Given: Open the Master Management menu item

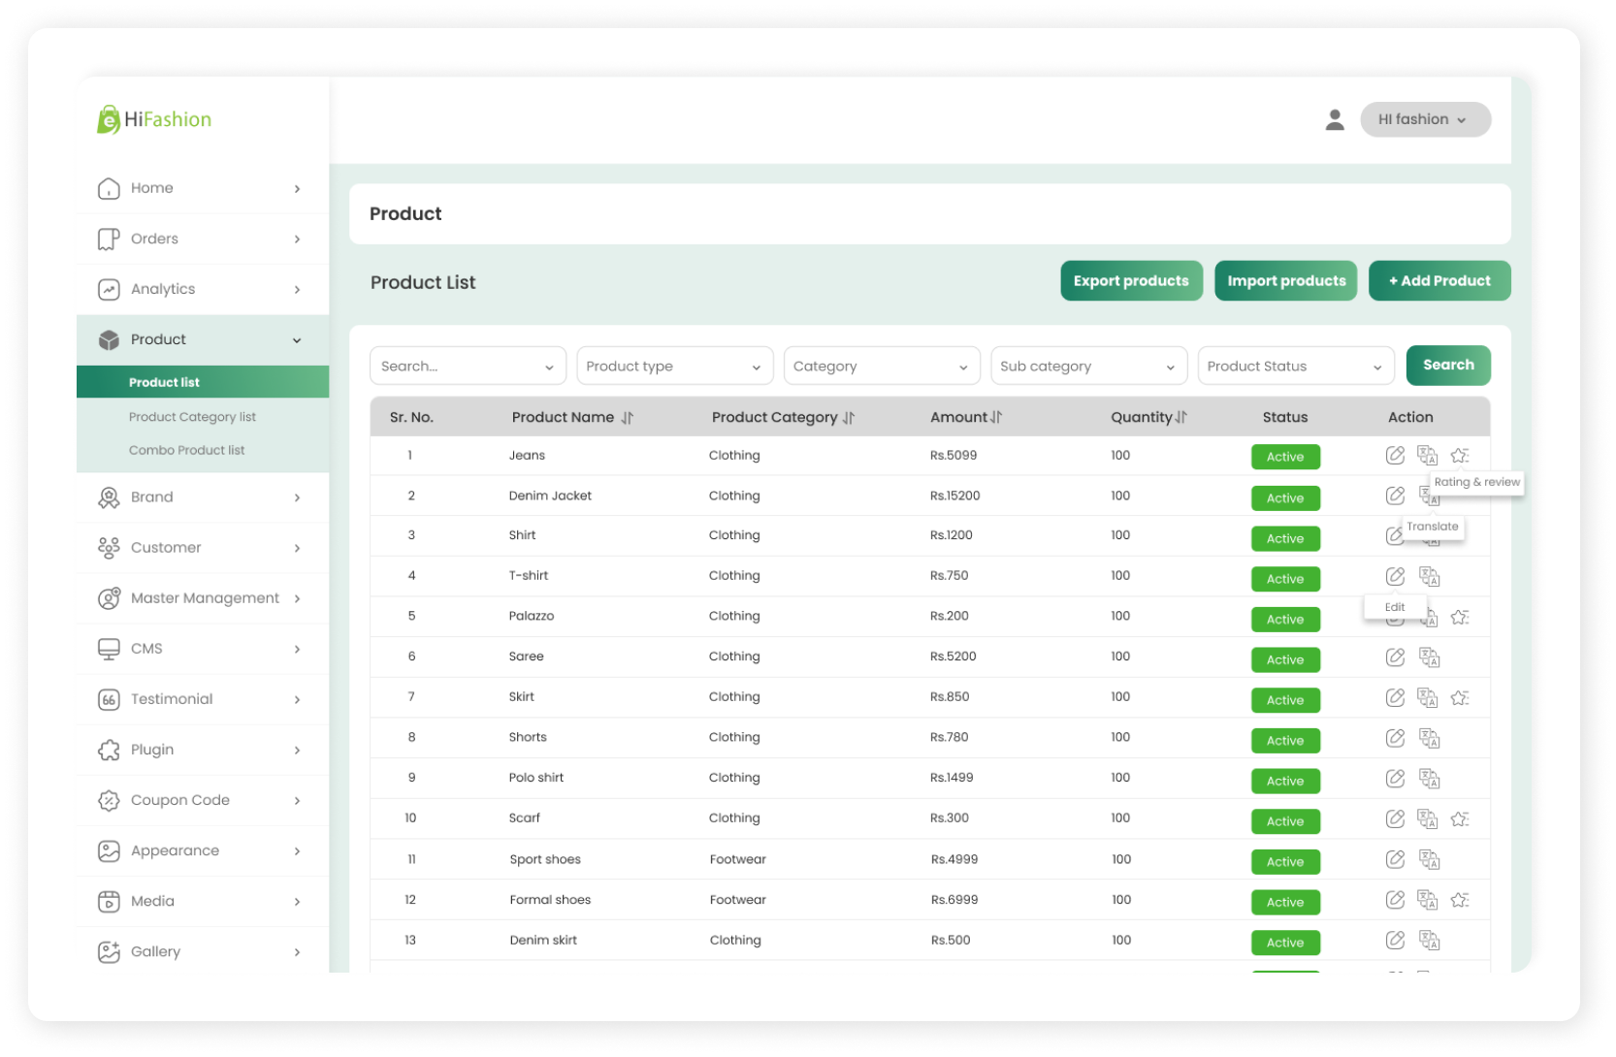Looking at the screenshot, I should 203,598.
